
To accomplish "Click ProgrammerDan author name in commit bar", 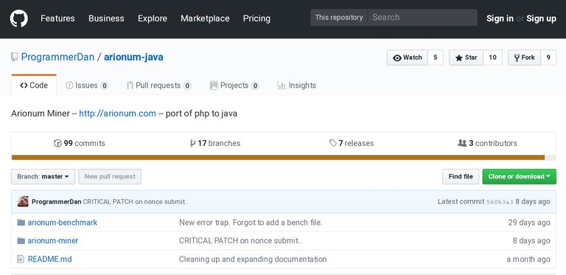I will (x=56, y=202).
